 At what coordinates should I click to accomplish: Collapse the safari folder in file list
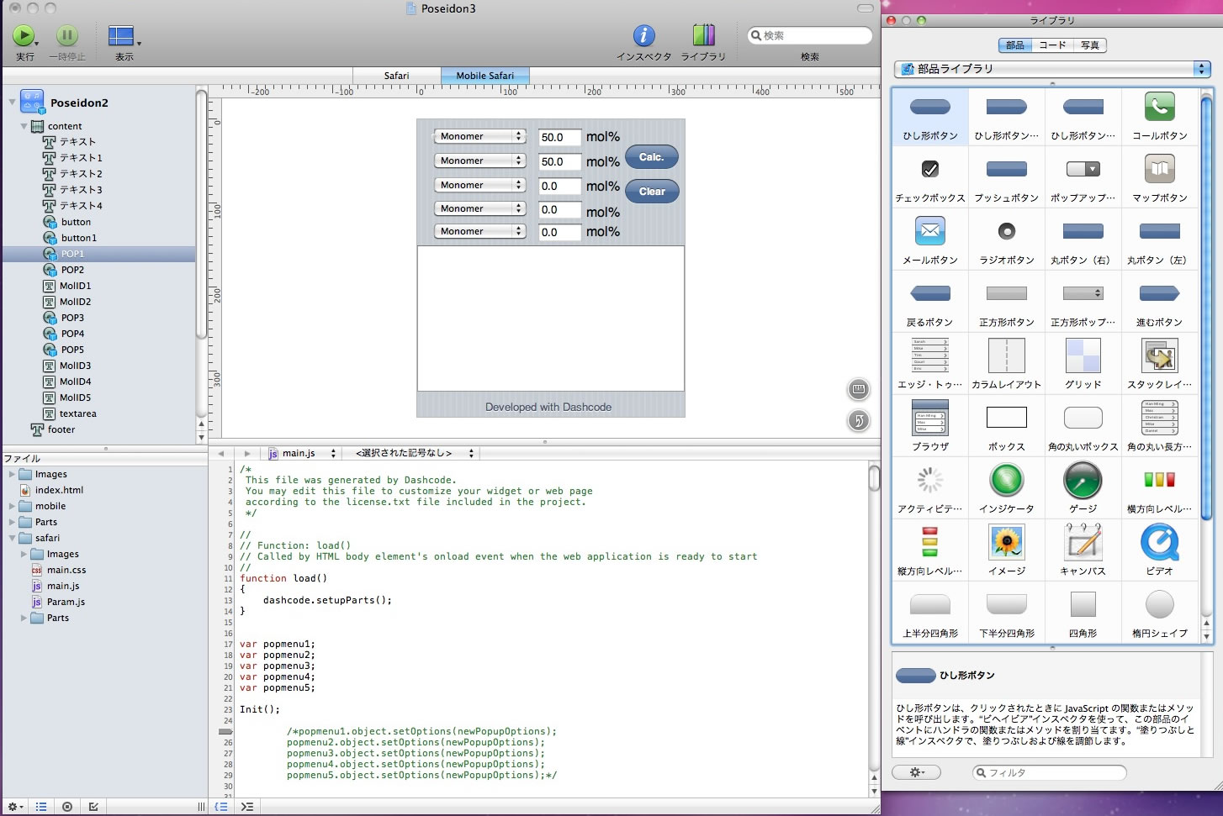coord(13,538)
